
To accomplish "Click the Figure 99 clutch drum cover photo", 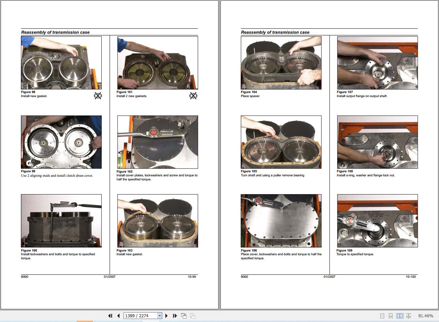I will [x=61, y=142].
